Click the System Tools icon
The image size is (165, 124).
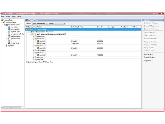[x=9, y=38]
